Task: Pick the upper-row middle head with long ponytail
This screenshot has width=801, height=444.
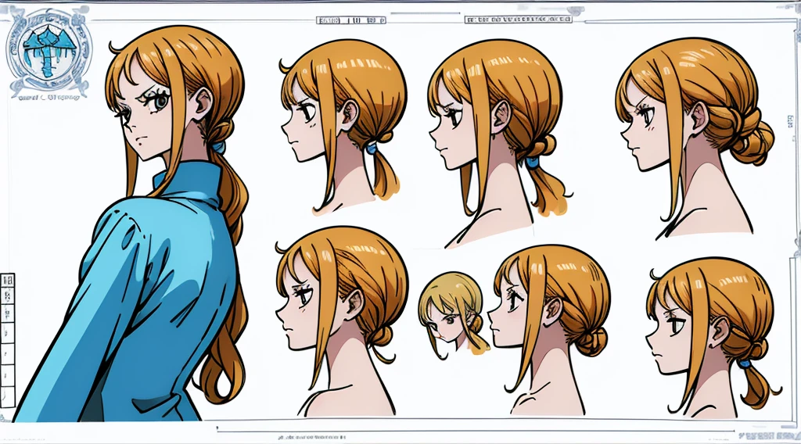Action: [501, 144]
